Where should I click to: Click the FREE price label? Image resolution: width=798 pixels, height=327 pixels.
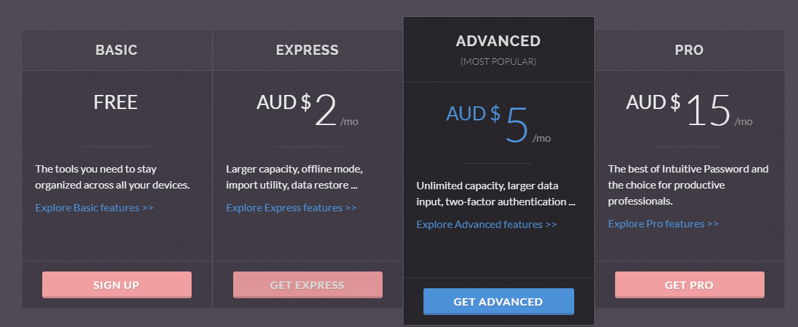point(115,102)
